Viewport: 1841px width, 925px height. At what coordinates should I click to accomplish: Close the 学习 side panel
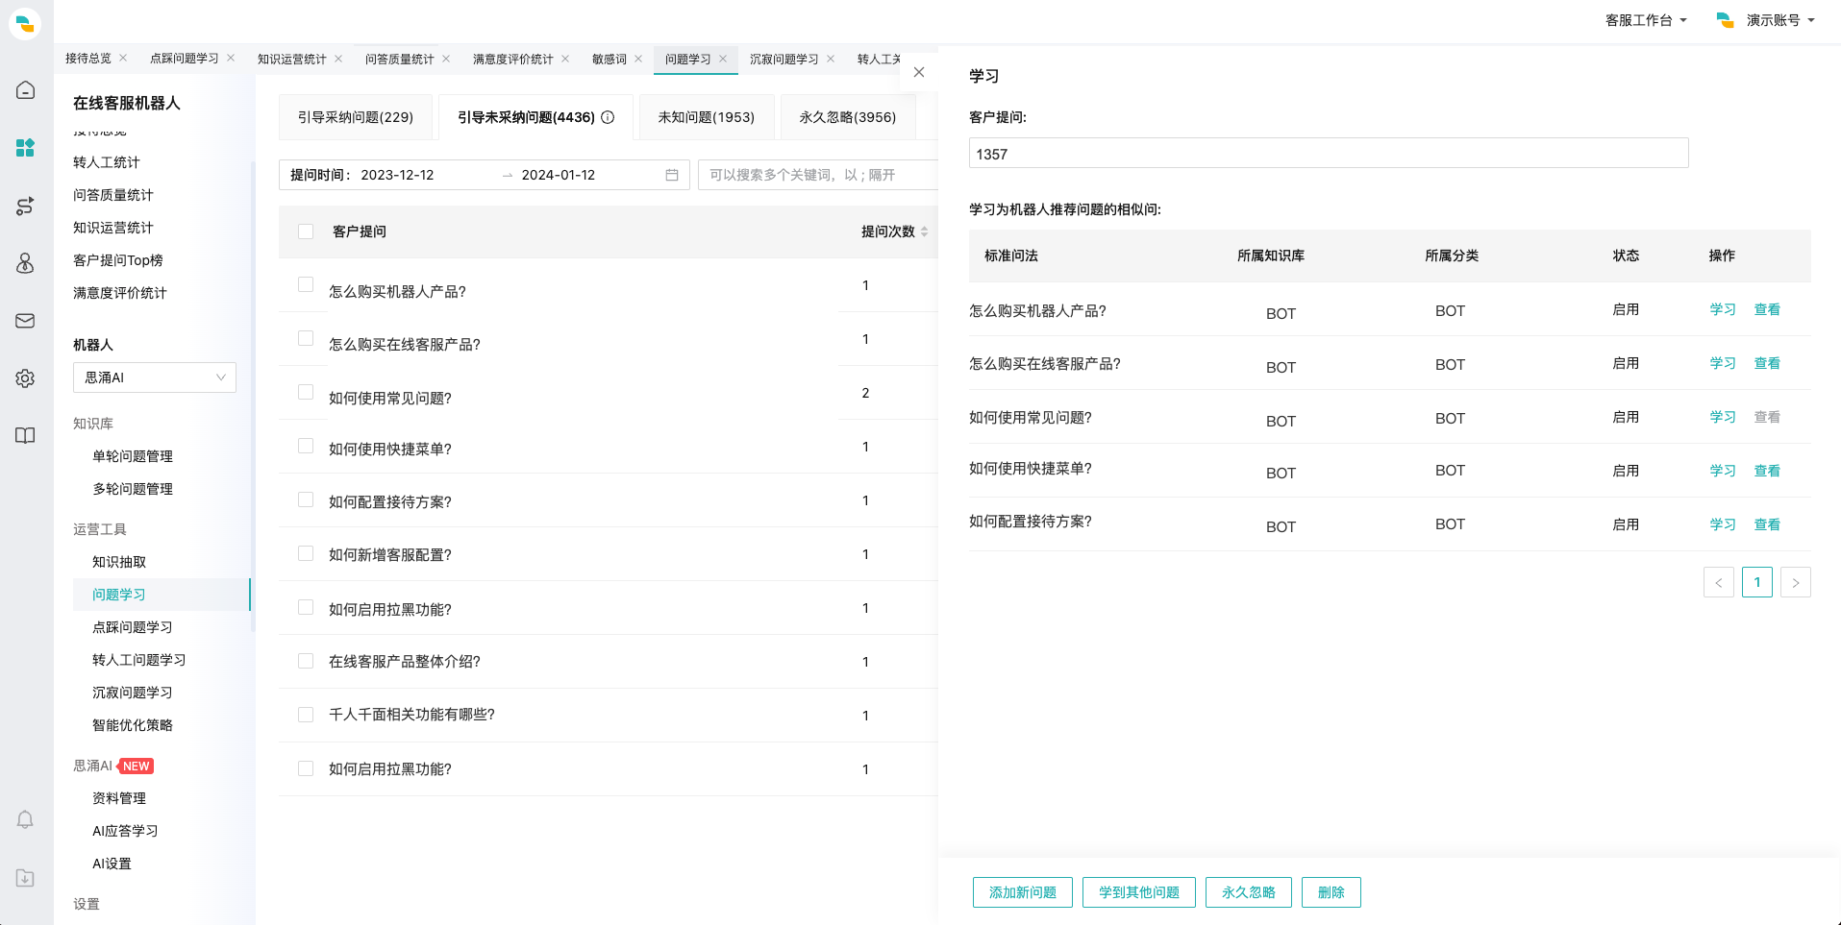[x=919, y=72]
